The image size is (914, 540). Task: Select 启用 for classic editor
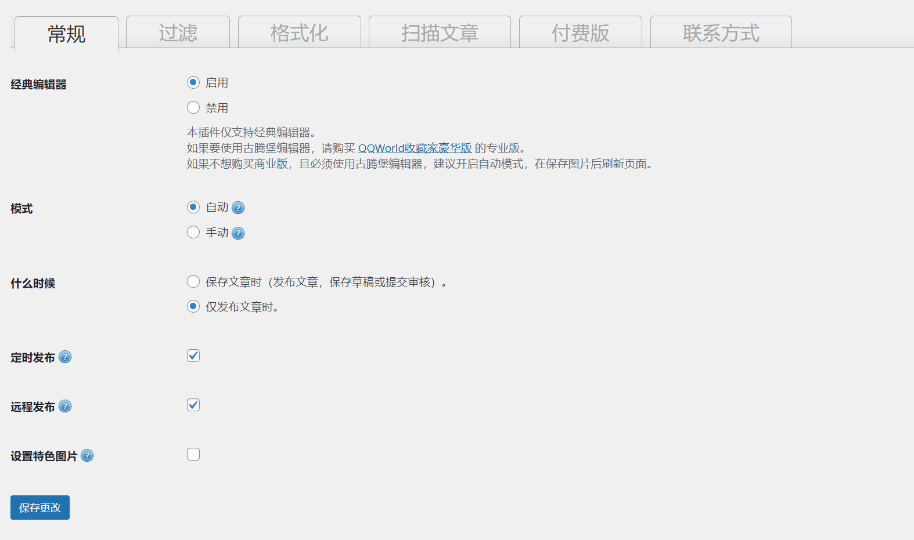pos(193,82)
